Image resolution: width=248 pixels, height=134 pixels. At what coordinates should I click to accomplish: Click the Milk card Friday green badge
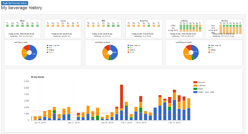[x=118, y=26]
